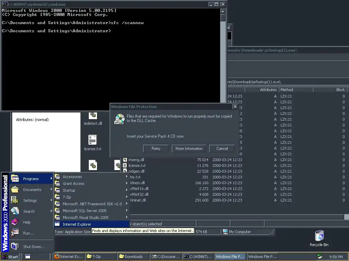Expand 7-Zip program group
Image resolution: width=349 pixels, height=261 pixels.
click(91, 197)
